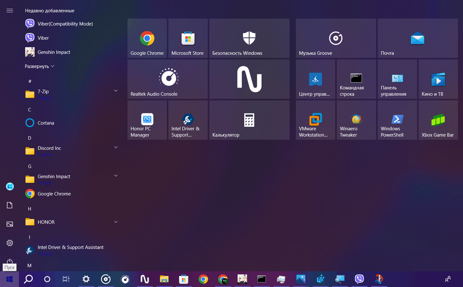Open the Google Chrome tile
This screenshot has height=287, width=463.
147,38
